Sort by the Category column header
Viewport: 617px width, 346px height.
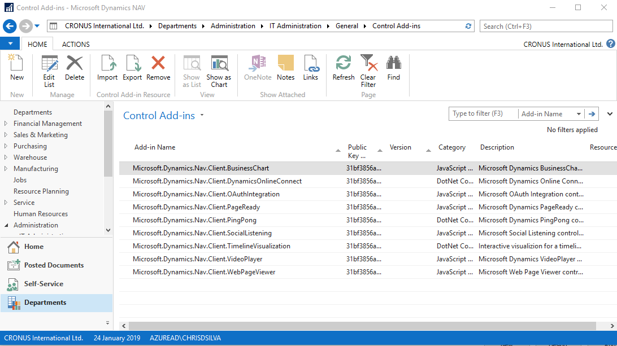pos(452,147)
